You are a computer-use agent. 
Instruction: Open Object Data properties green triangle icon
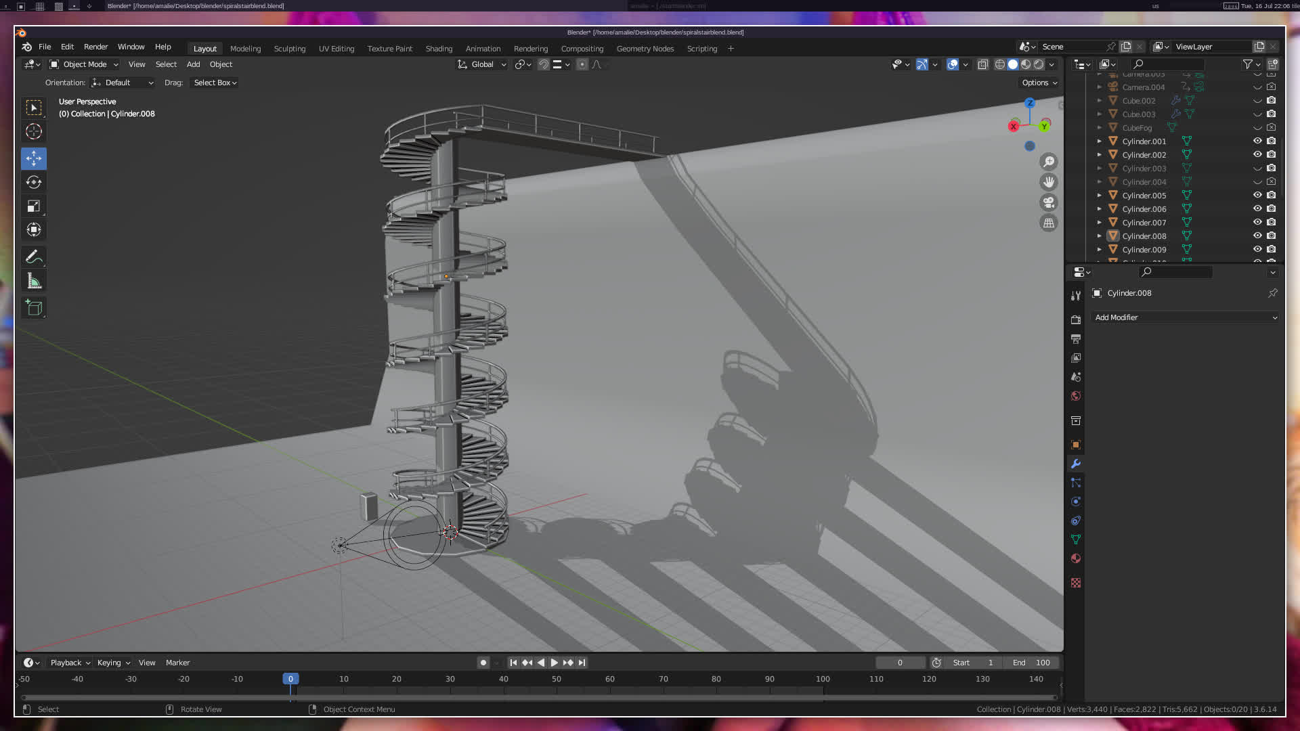click(1076, 539)
